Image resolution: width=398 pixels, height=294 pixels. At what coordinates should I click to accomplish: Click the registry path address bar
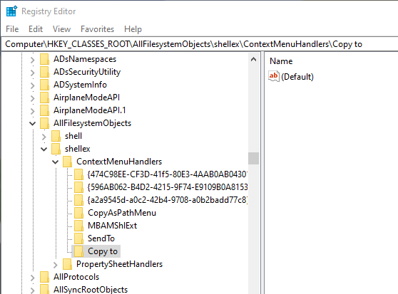200,44
